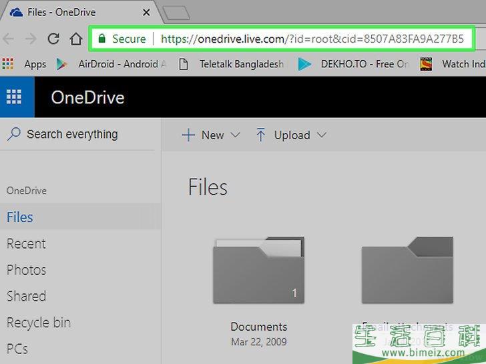The width and height of the screenshot is (486, 364).
Task: Select Files in the sidebar
Action: pyautogui.click(x=80, y=217)
